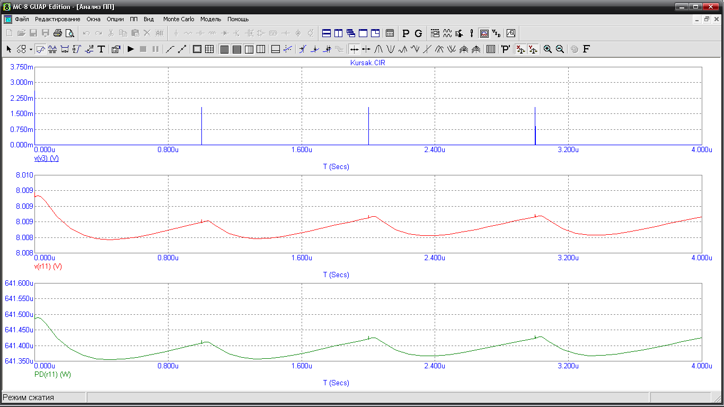Toggle cursor mode with horizontal markers
The width and height of the screenshot is (724, 407).
pyautogui.click(x=52, y=49)
